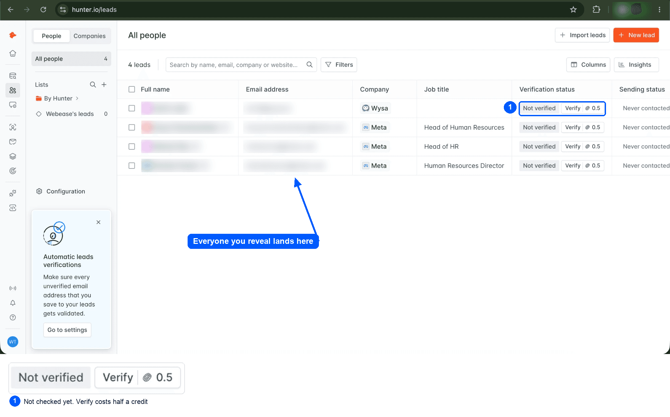Bookmark this page with star icon
This screenshot has width=670, height=417.
[573, 10]
